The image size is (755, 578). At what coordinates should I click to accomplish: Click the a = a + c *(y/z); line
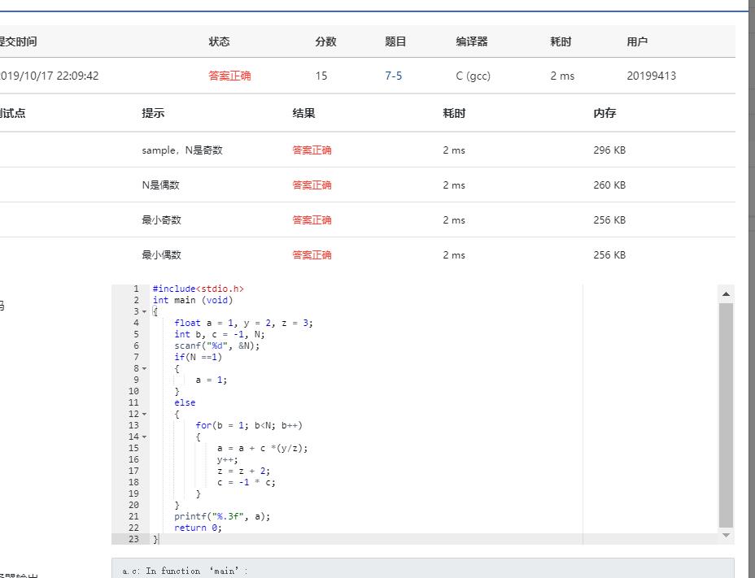pyautogui.click(x=263, y=448)
